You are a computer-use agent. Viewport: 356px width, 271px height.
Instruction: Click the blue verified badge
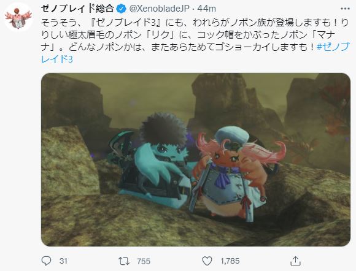121,9
